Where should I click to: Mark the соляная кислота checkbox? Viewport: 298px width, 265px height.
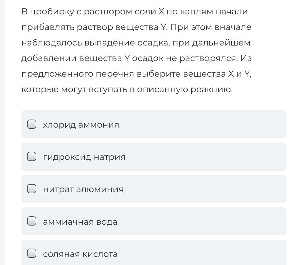[x=32, y=253]
